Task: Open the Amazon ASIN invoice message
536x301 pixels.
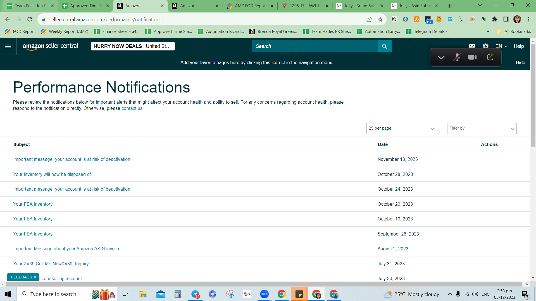Action: (x=67, y=249)
